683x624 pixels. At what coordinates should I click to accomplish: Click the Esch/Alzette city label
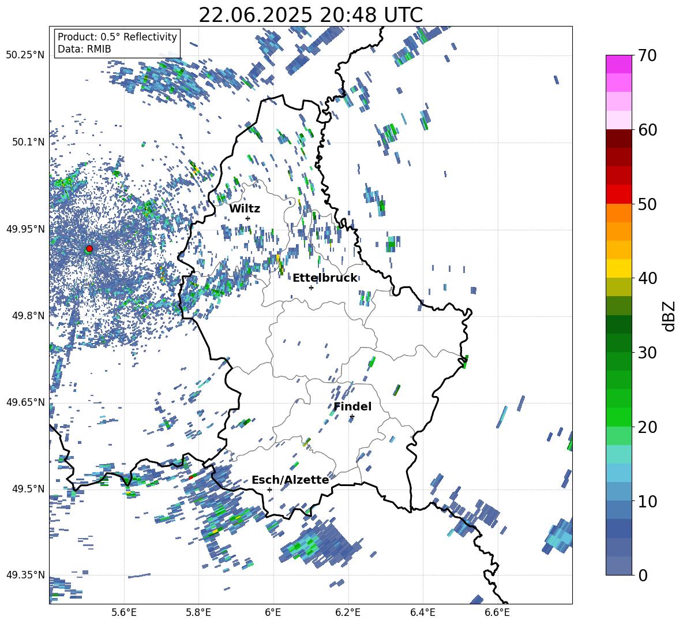point(290,480)
